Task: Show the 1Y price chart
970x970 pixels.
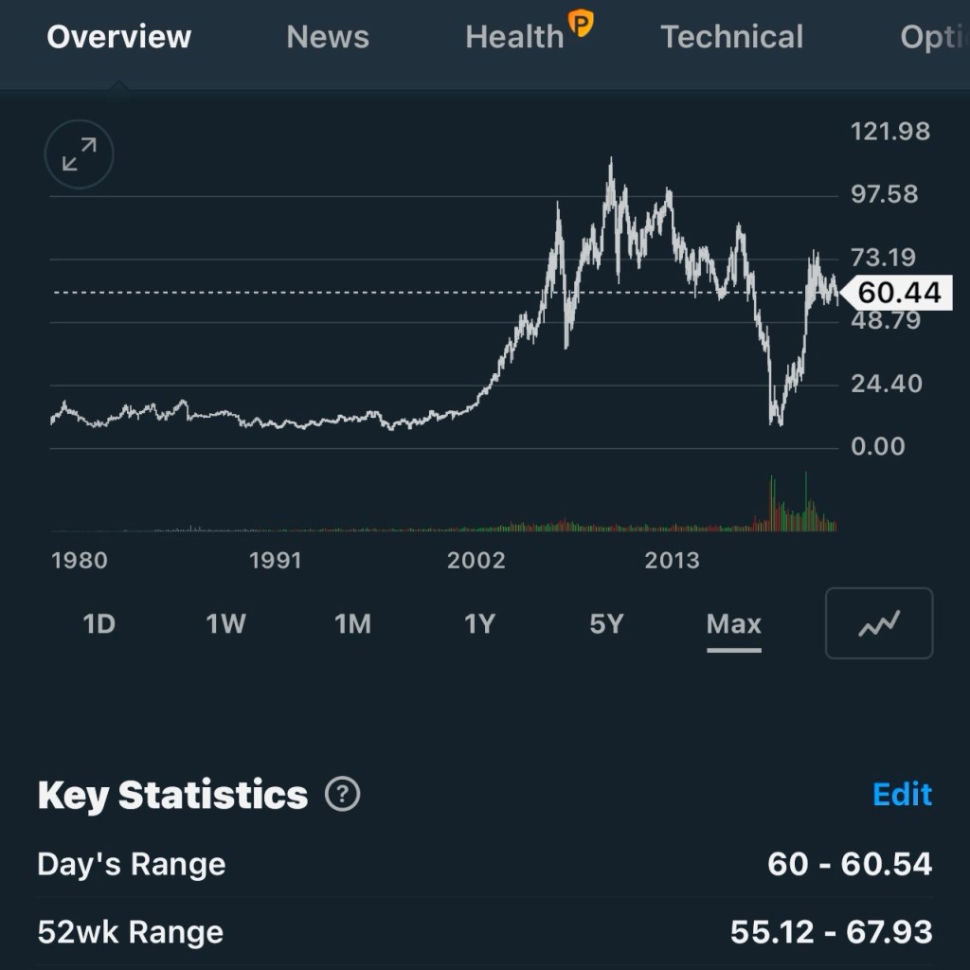Action: (479, 624)
